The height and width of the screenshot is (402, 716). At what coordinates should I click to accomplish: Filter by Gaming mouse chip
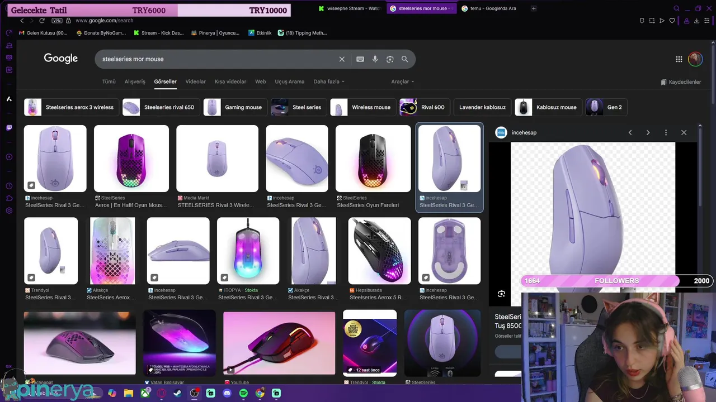point(235,107)
